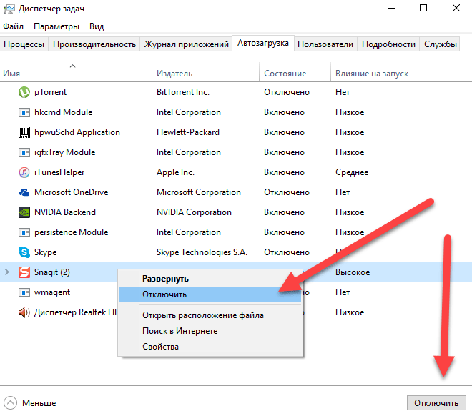Select Свойства in the context menu
This screenshot has width=472, height=416.
click(160, 347)
